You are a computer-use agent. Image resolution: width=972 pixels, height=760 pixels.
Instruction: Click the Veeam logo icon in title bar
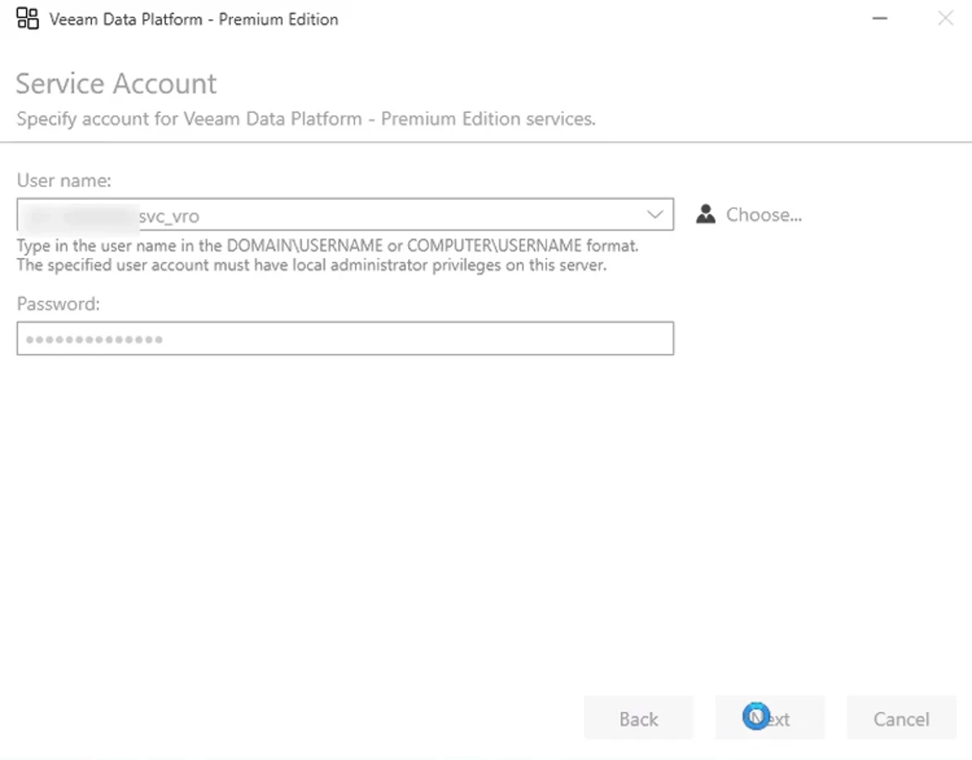point(27,18)
